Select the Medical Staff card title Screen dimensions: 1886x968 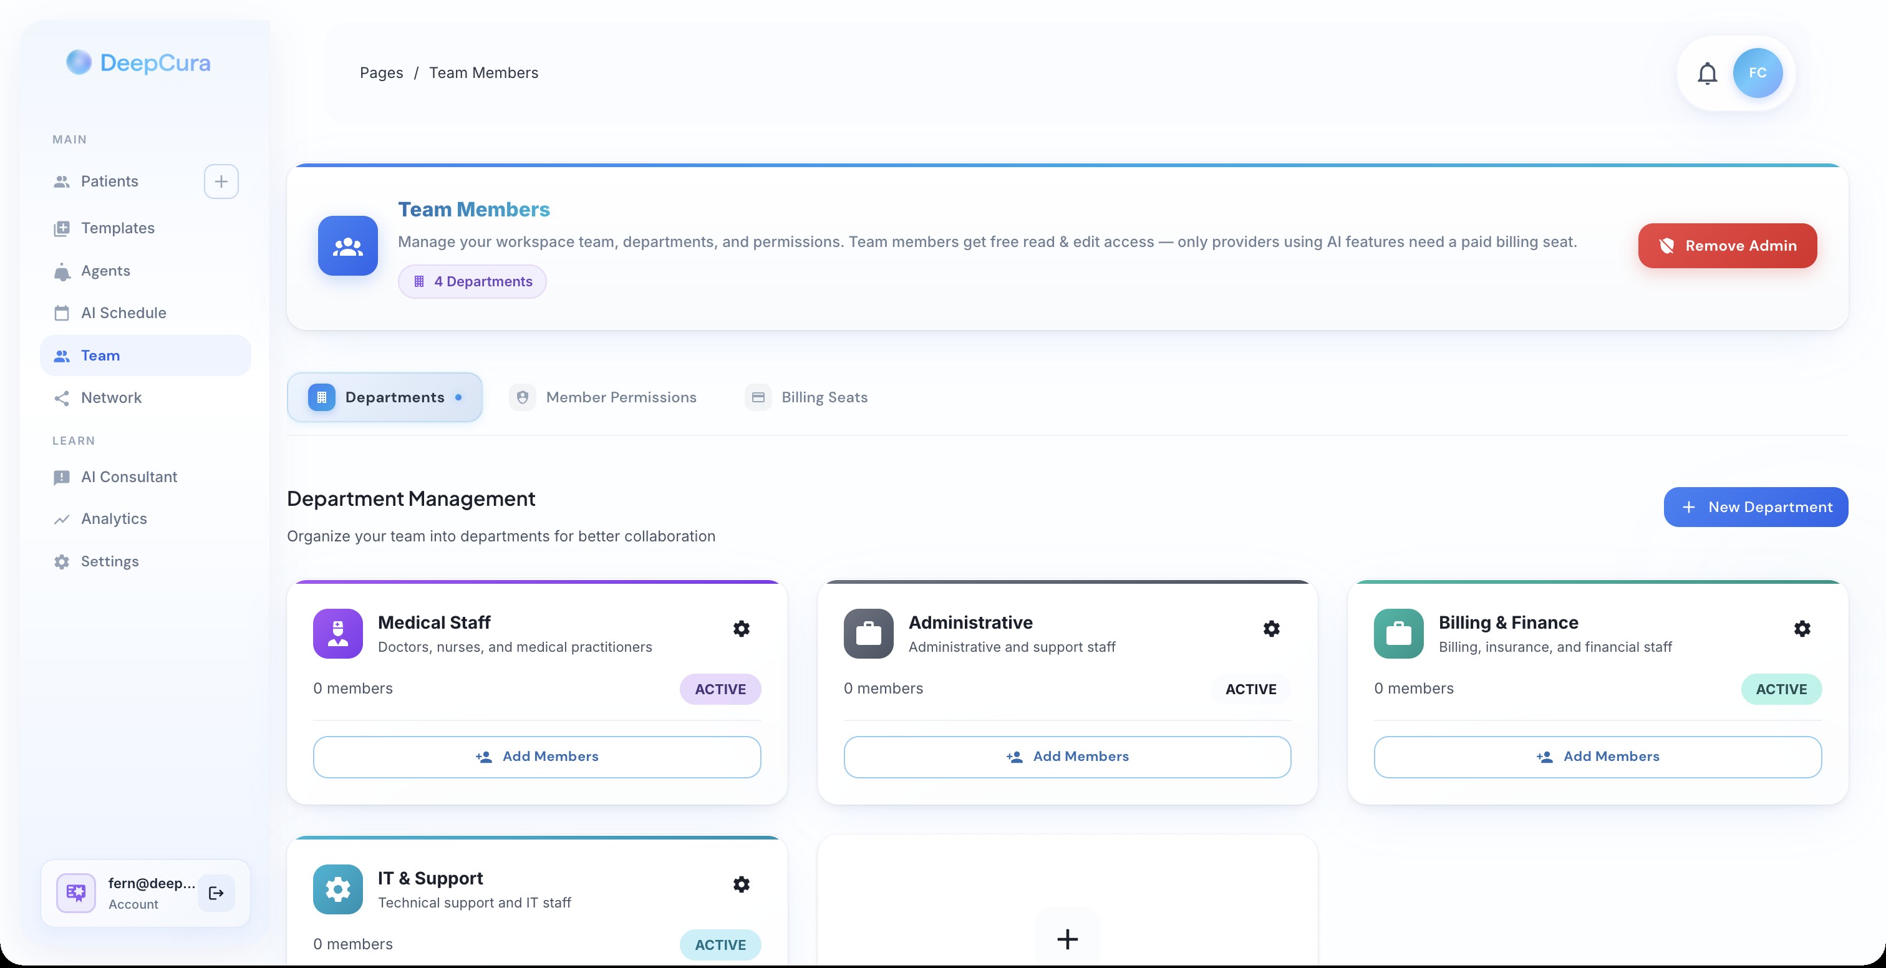click(434, 623)
